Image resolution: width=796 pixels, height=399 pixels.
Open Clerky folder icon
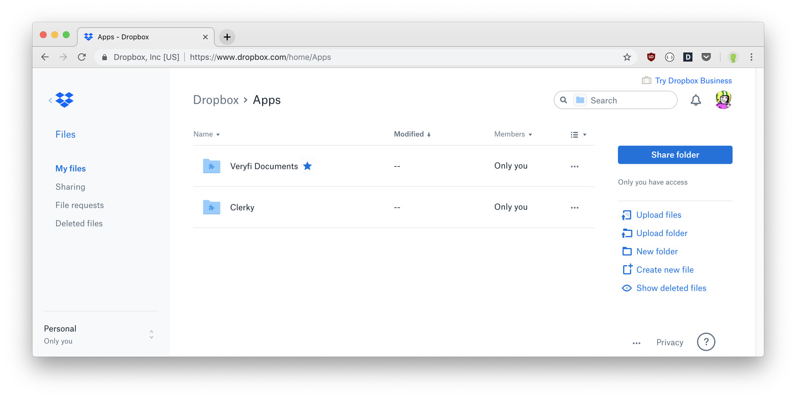pos(211,207)
